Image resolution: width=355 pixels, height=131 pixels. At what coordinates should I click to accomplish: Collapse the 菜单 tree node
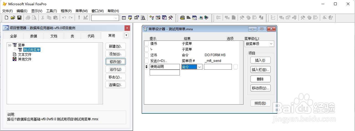coord(9,45)
